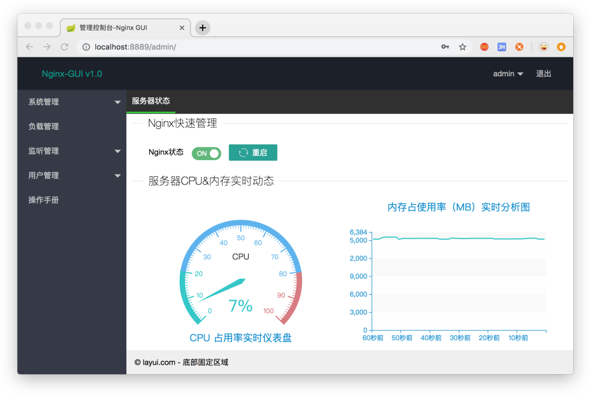The height and width of the screenshot is (402, 601).
Task: Switch Nginx status off using the green switch
Action: point(206,153)
